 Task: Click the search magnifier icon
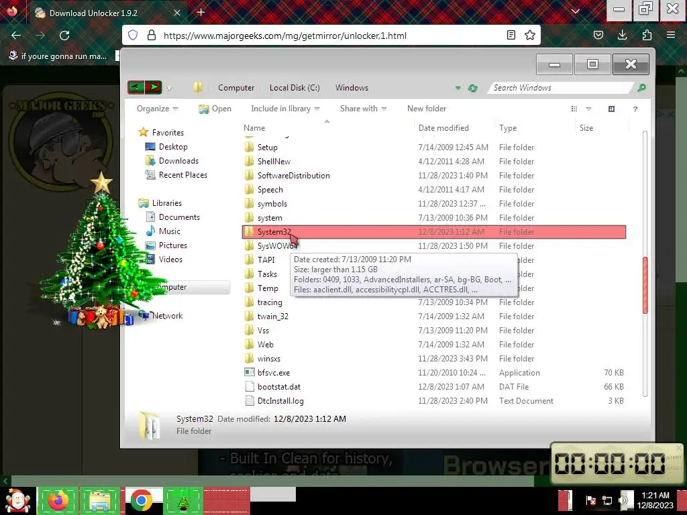pos(641,88)
